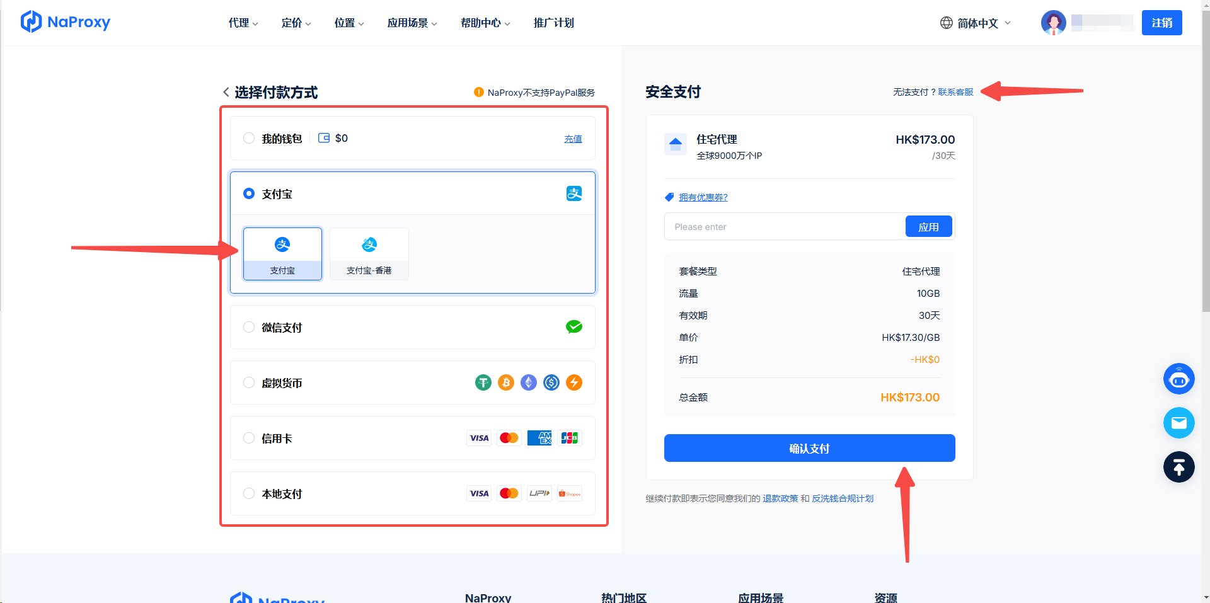Click the orange lightning coin icon
The width and height of the screenshot is (1210, 603).
click(x=574, y=382)
